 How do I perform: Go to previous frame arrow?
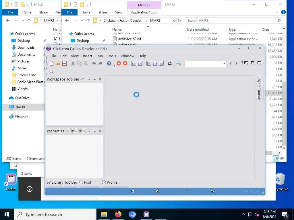(230, 63)
